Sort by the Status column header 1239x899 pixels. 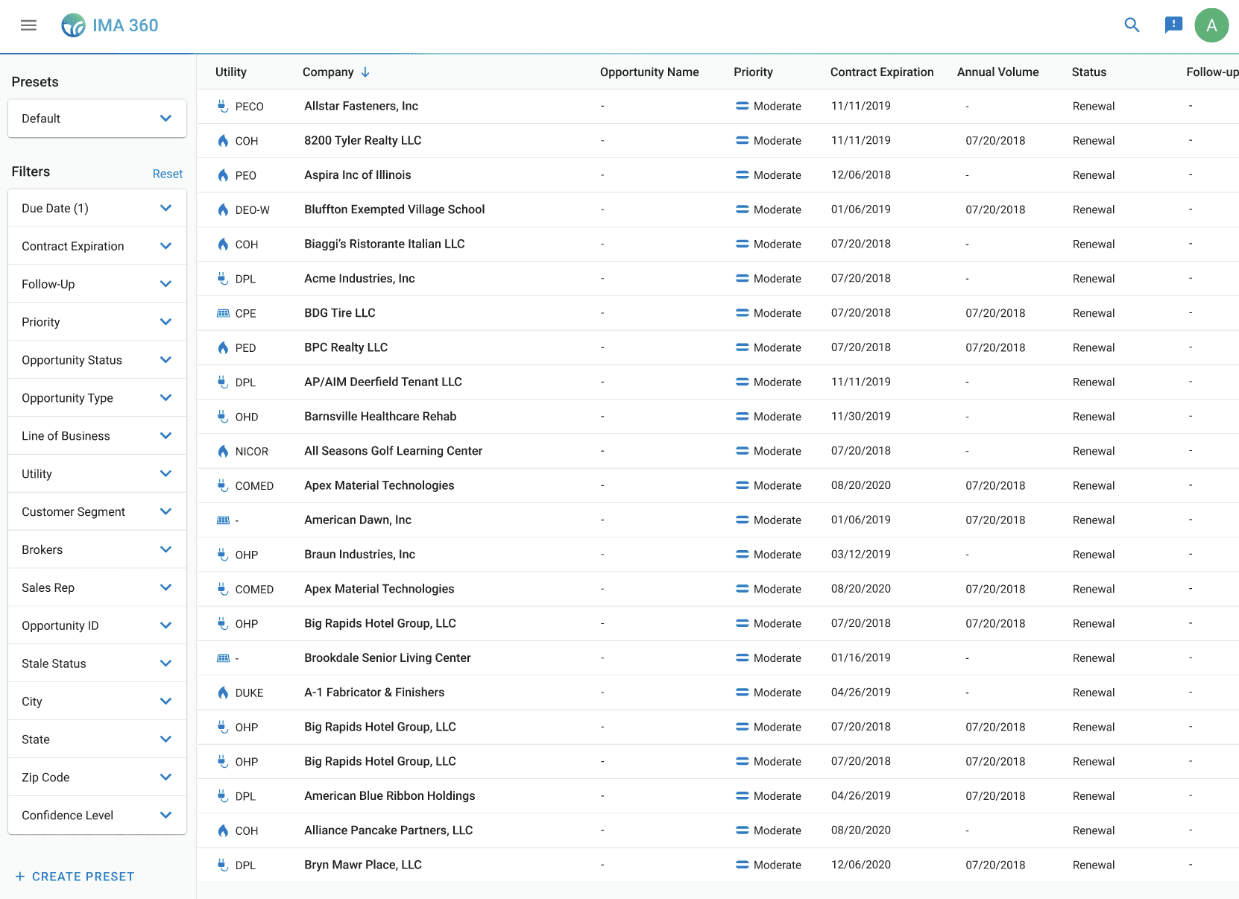(x=1089, y=72)
